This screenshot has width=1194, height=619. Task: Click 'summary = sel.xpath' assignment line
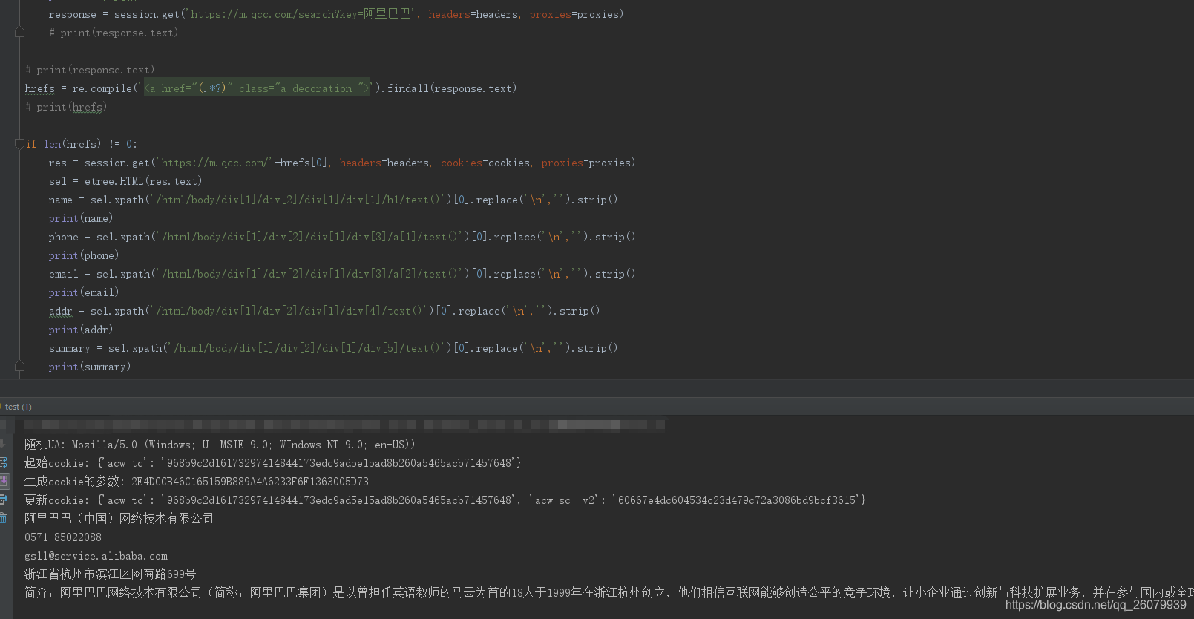333,348
